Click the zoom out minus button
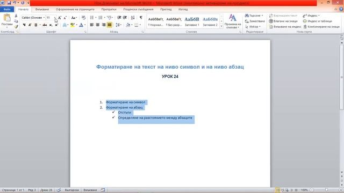Image resolution: width=344 pixels, height=193 pixels. (x=312, y=190)
